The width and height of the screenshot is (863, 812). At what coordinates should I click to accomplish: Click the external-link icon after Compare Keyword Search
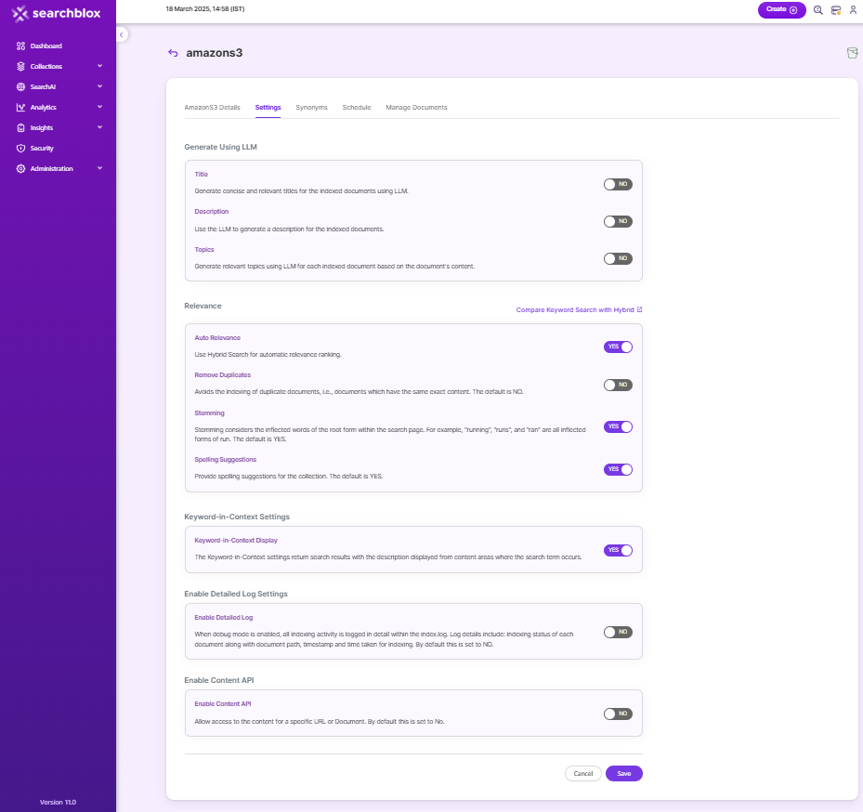pyautogui.click(x=639, y=309)
